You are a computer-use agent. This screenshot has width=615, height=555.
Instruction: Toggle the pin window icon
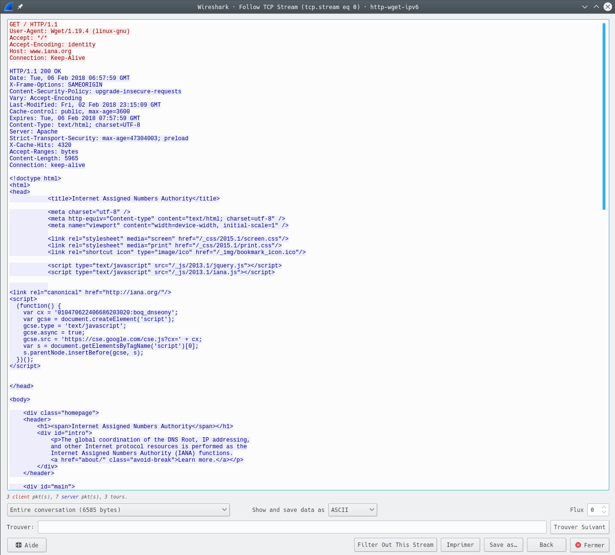20,7
